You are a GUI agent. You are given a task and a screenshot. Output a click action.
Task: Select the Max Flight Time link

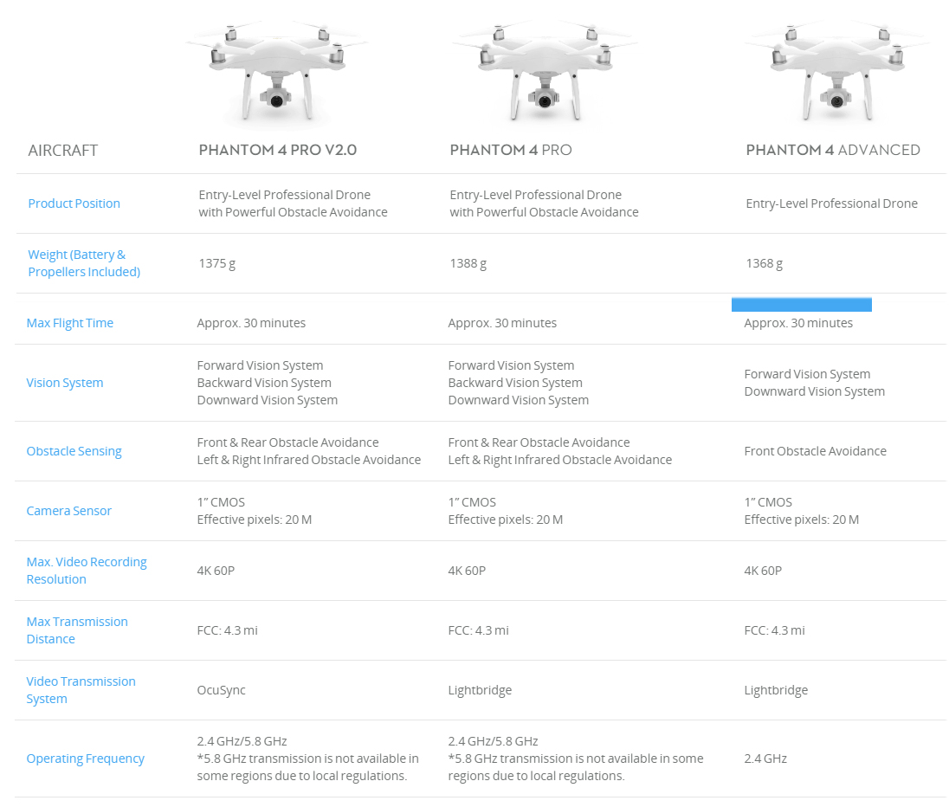[69, 323]
